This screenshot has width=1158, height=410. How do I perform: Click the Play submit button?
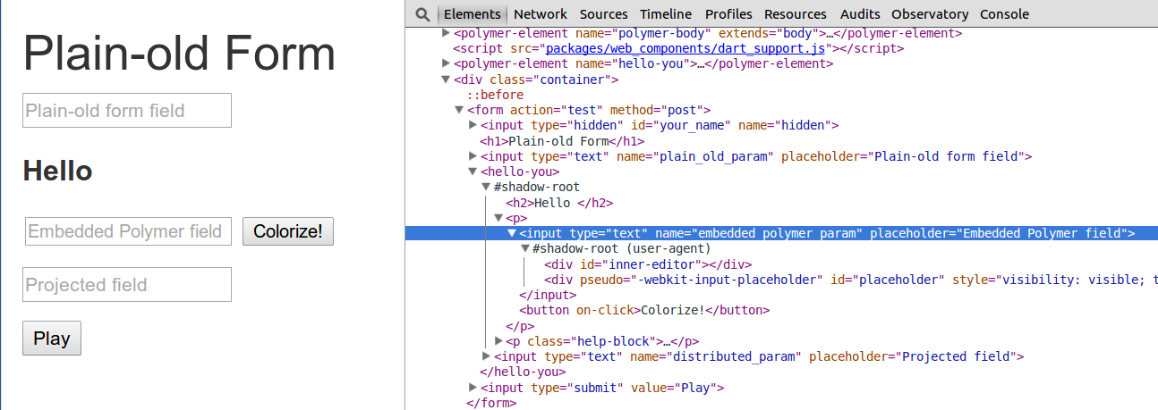coord(52,339)
